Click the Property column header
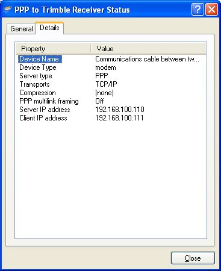The image size is (221, 271). pyautogui.click(x=53, y=49)
